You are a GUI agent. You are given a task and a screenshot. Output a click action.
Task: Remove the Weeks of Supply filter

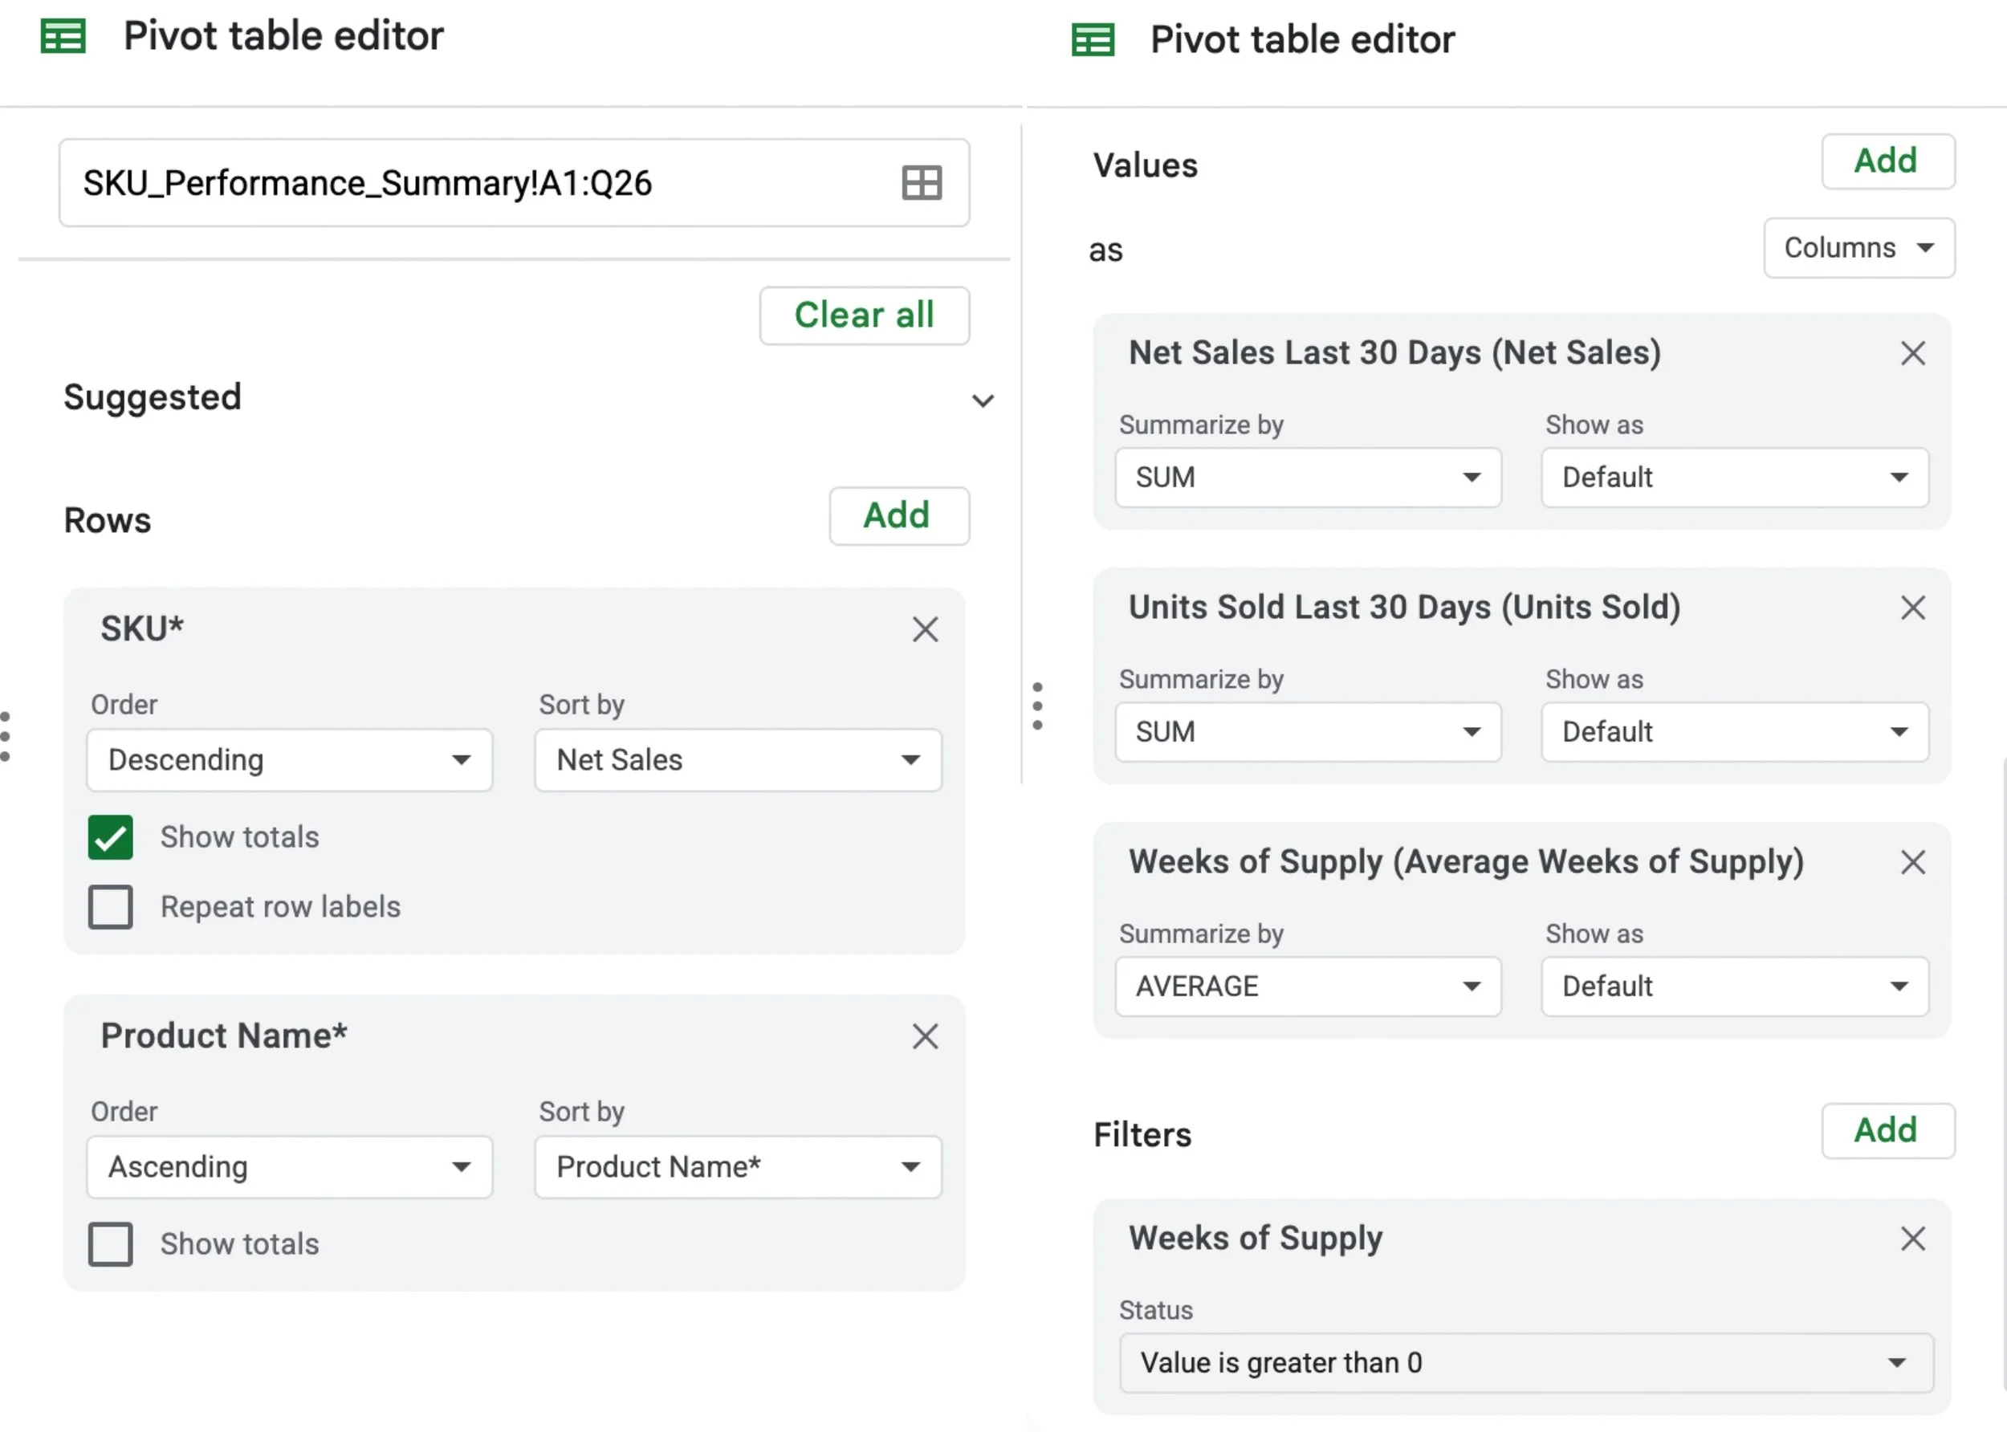coord(1911,1239)
